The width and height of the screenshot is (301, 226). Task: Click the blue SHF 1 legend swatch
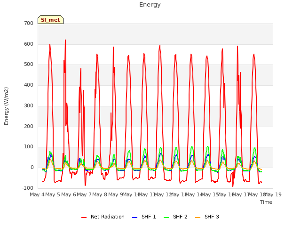coord(135,218)
